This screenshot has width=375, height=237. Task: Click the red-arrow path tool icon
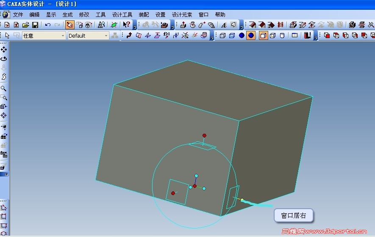129,36
